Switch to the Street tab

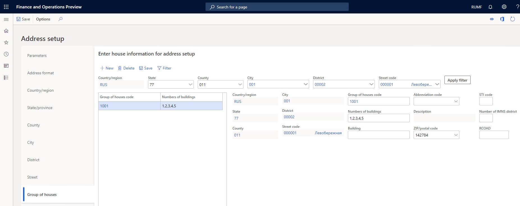pos(32,177)
